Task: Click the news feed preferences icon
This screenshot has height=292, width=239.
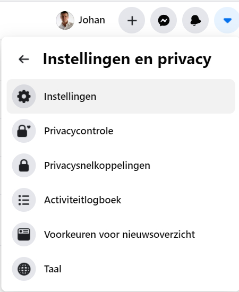Action: (24, 235)
